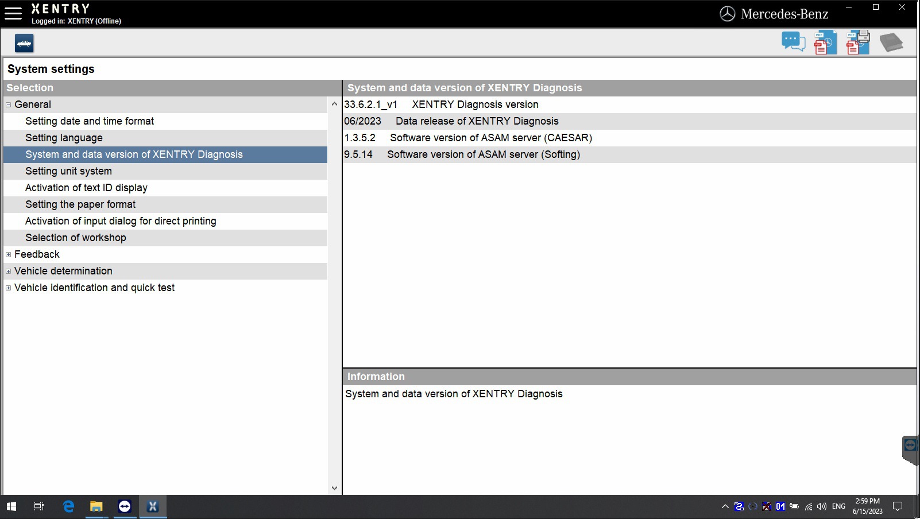920x519 pixels.
Task: Click Vehicle identification and quick test label
Action: pos(94,288)
